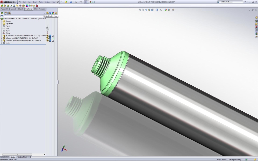This screenshot has width=258, height=161.
Task: Click appearance triangle for MANDREL PLUG row
Action: (53, 41)
